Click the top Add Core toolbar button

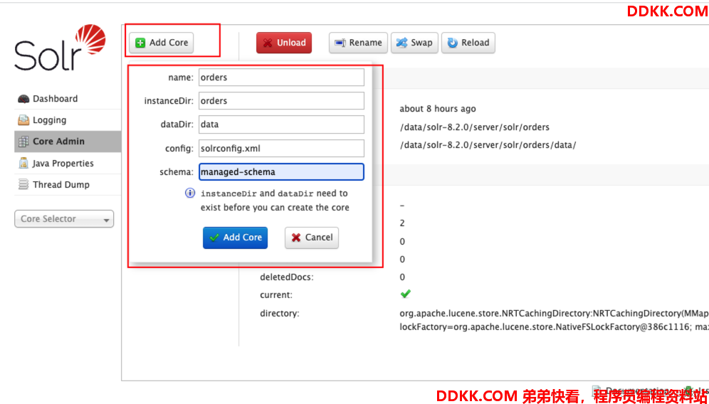[x=162, y=43]
